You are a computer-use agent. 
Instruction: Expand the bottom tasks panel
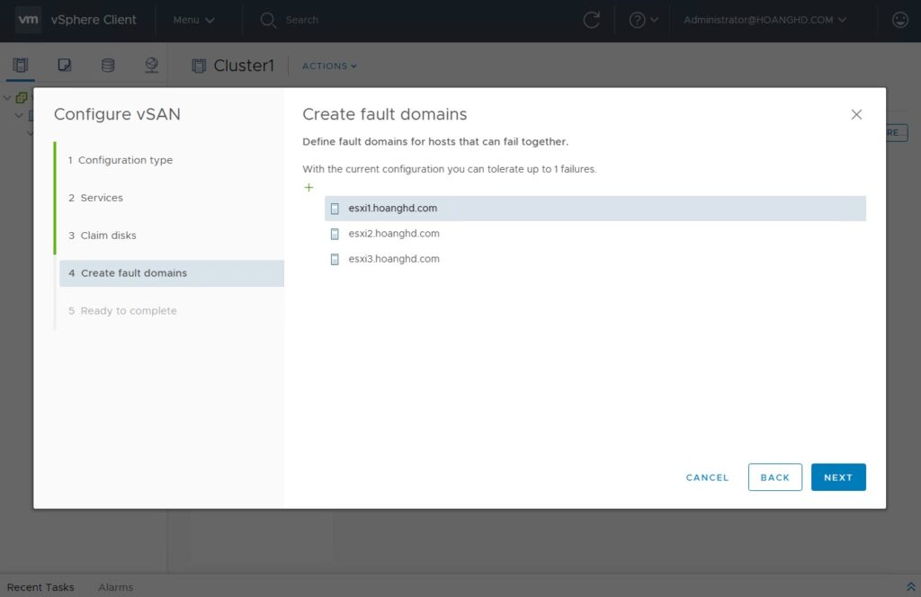910,587
